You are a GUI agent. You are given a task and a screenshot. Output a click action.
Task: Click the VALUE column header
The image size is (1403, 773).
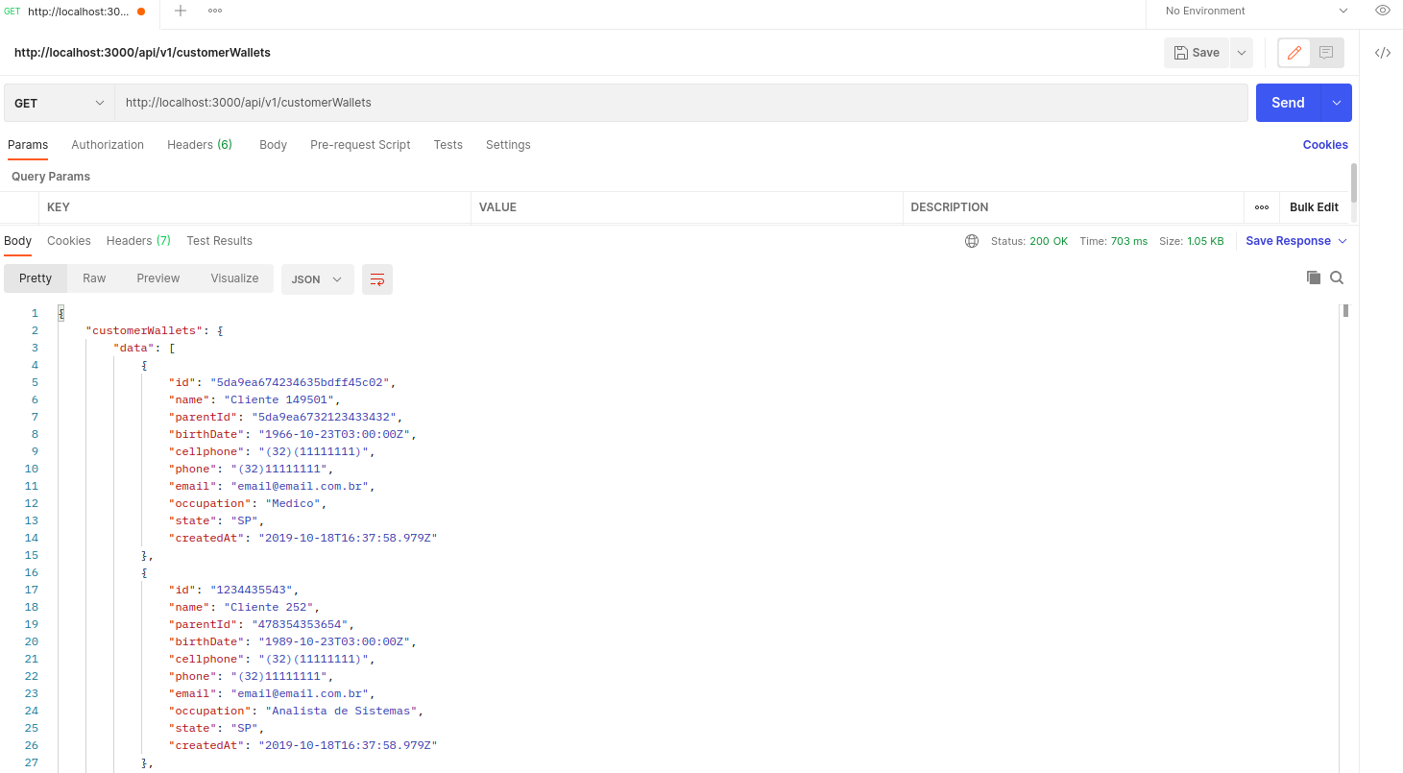497,207
